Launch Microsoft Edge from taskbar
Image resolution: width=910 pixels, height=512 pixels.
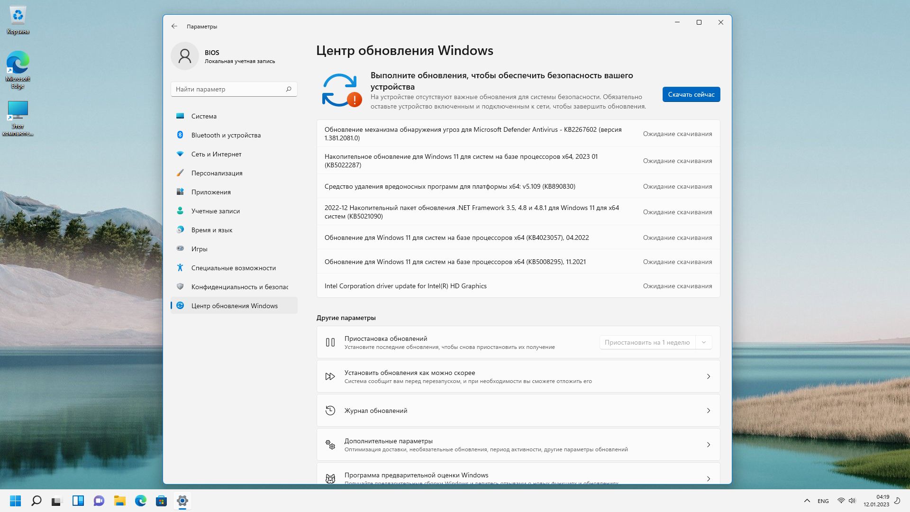[141, 501]
